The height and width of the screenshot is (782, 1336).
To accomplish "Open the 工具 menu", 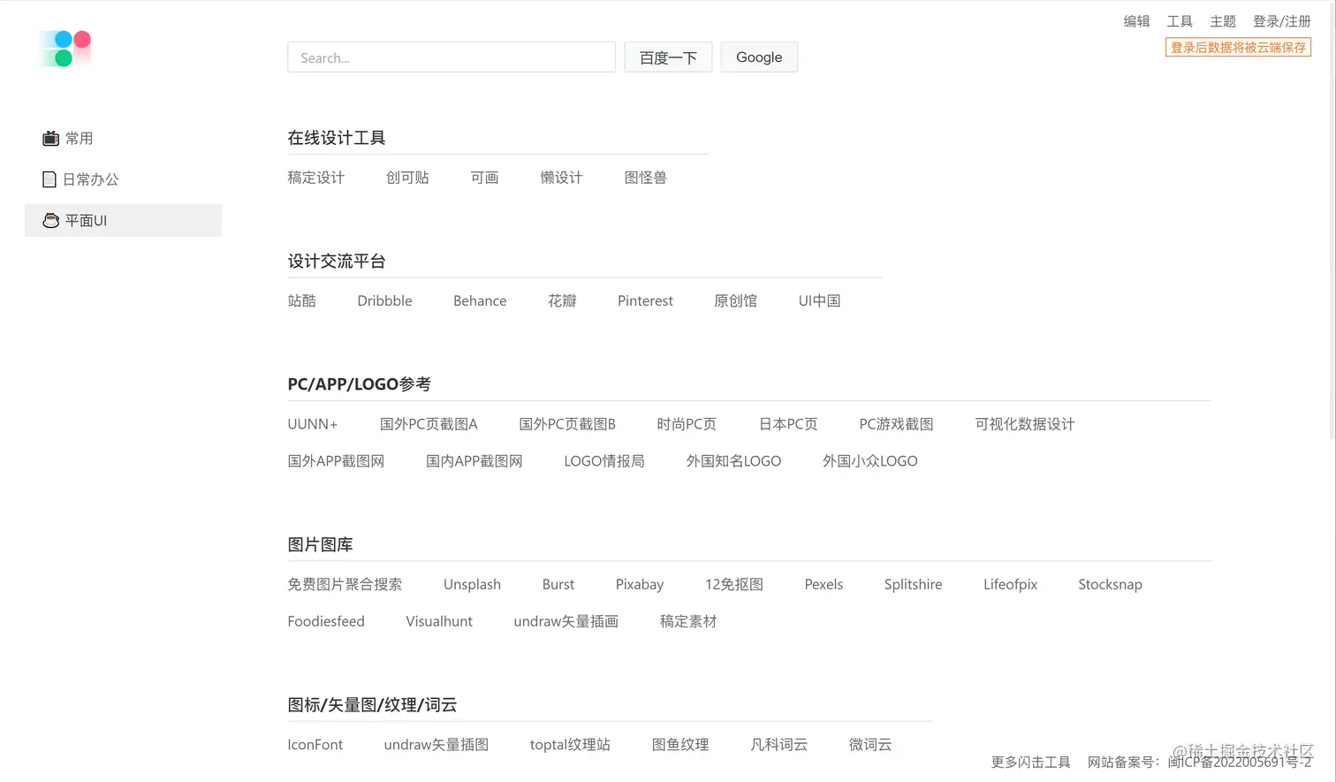I will coord(1180,21).
